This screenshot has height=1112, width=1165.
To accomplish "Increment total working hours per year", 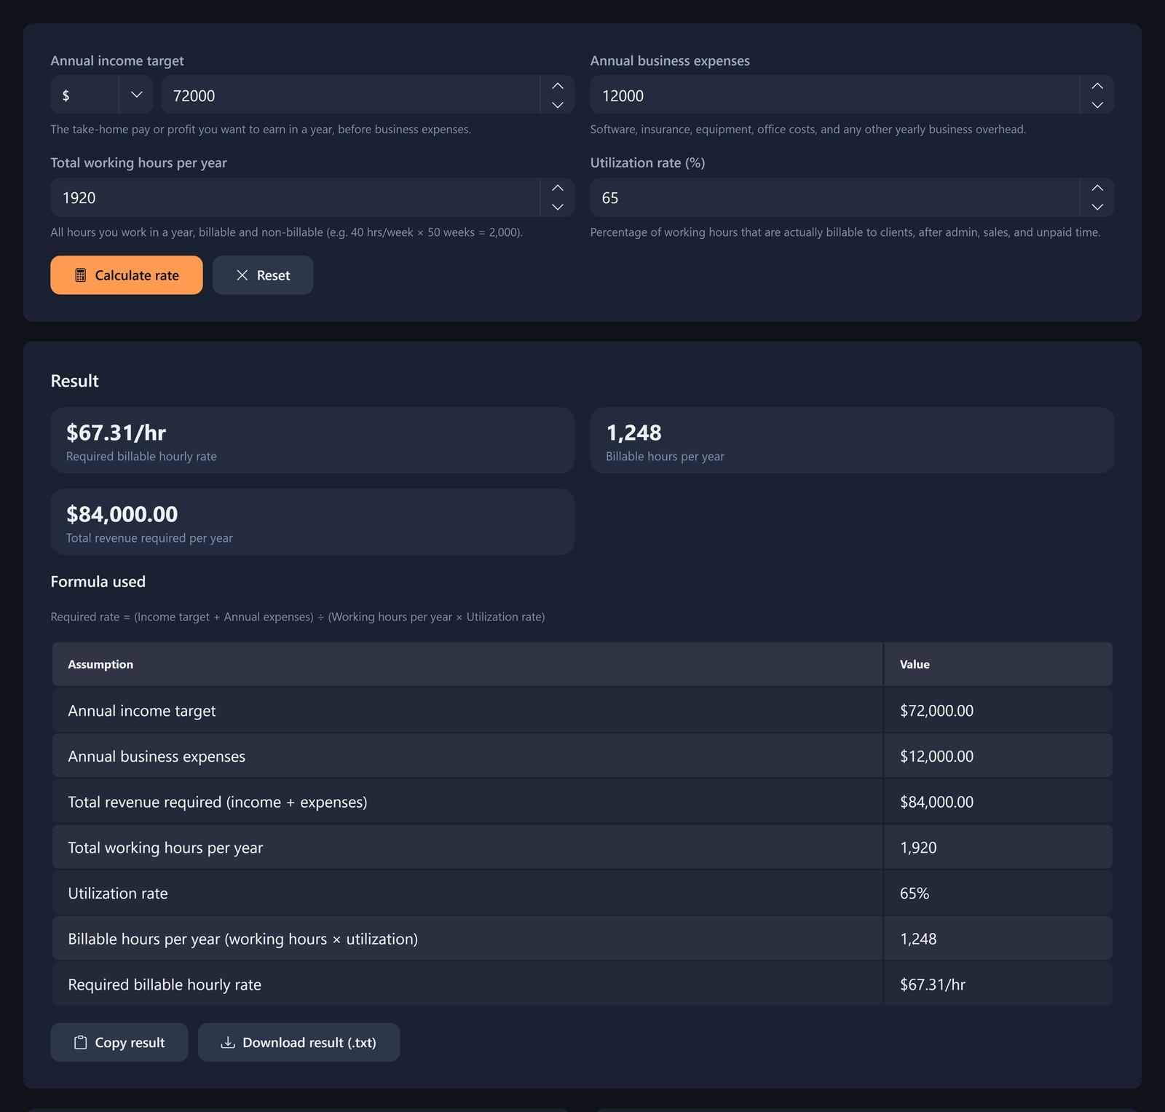I will 558,188.
